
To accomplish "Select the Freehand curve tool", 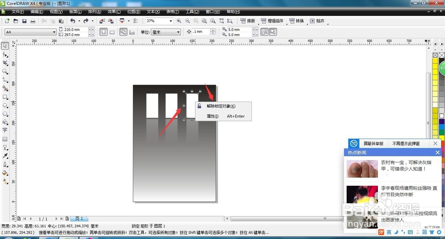I will pos(5,80).
